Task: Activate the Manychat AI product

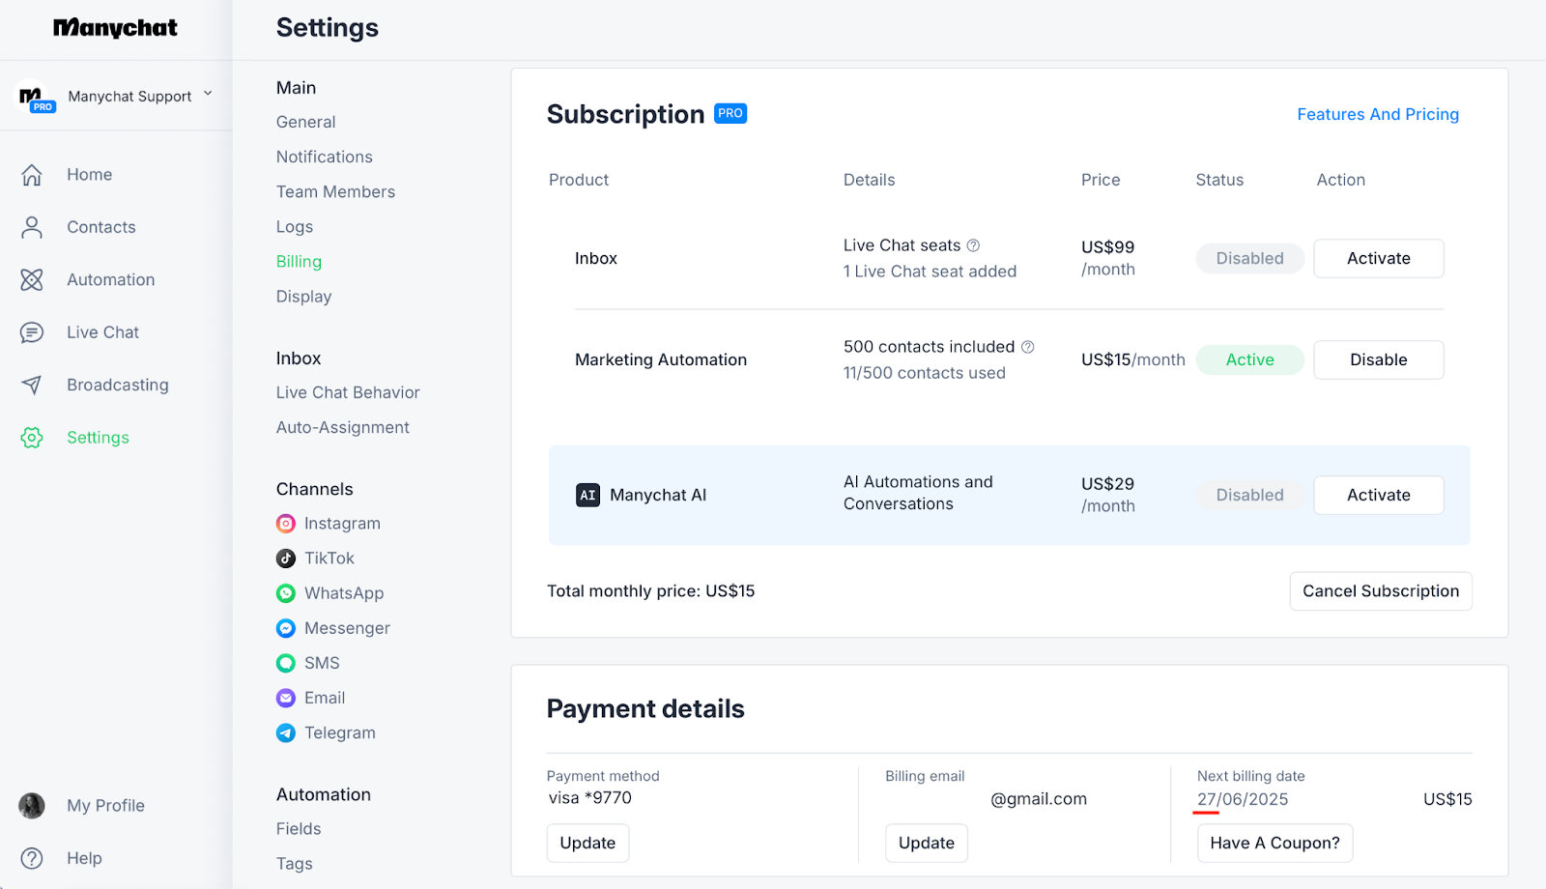Action: coord(1378,495)
